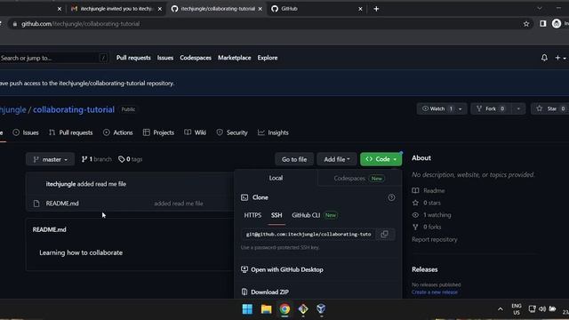Open the Windows Start menu

[x=247, y=308]
